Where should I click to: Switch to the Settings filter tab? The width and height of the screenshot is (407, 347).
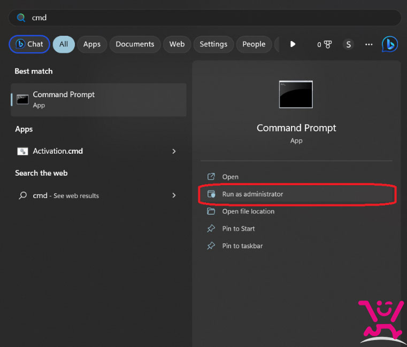(213, 44)
